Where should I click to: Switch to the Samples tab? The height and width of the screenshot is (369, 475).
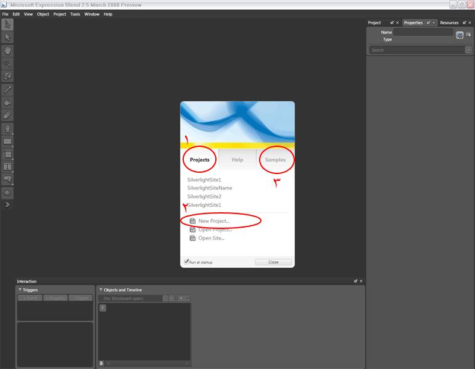point(275,160)
